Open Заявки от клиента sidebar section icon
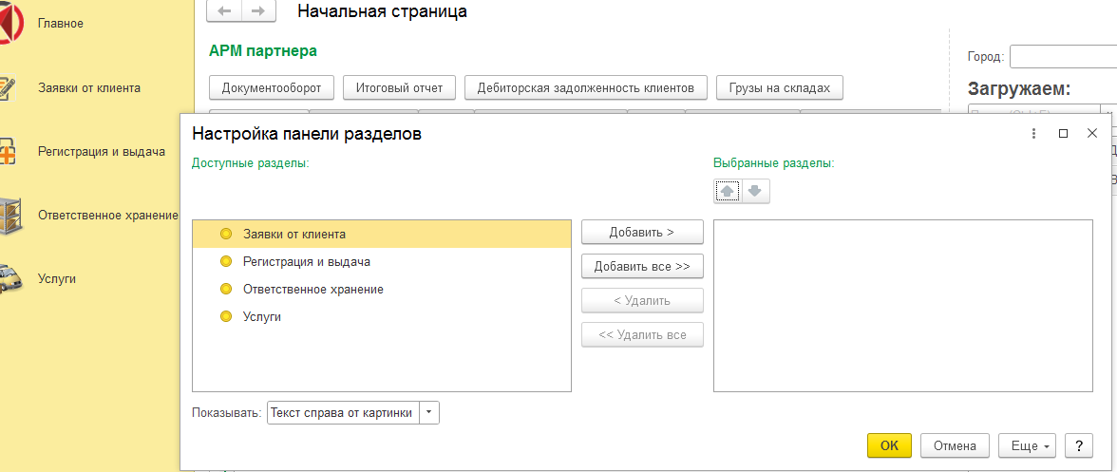Image resolution: width=1117 pixels, height=472 pixels. 8,88
